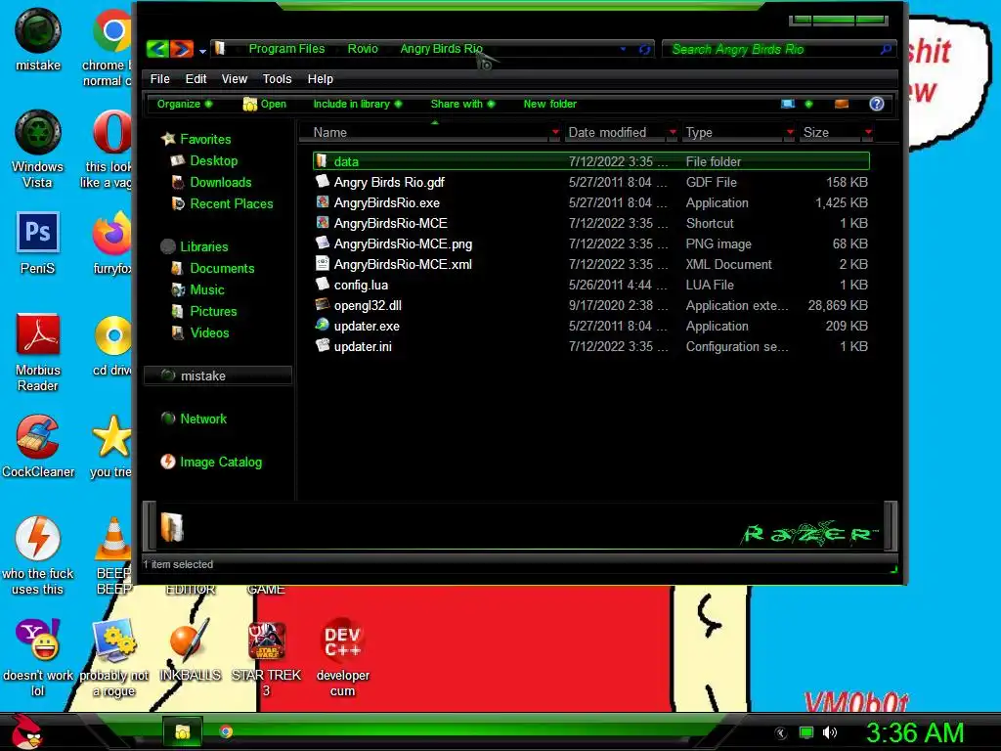
Task: Select AngryBirdsRio-MCE.xml document
Action: coord(591,264)
